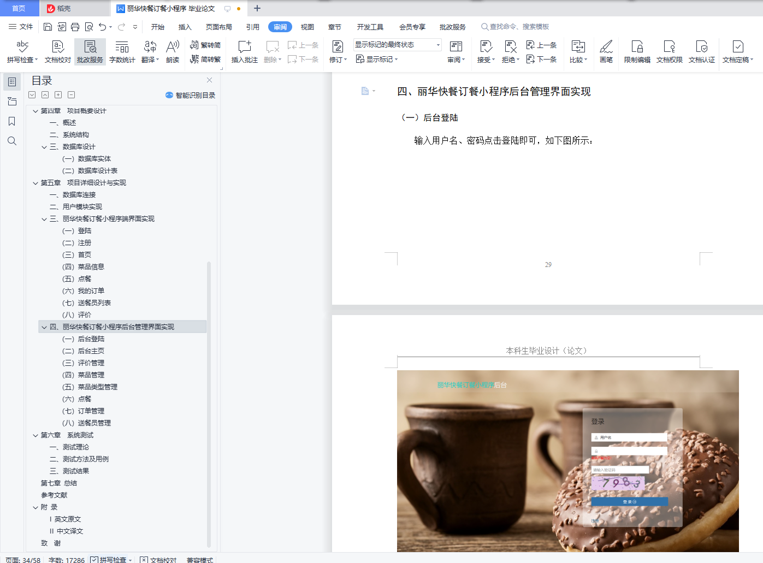Convert text with 简转繁

(x=205, y=59)
